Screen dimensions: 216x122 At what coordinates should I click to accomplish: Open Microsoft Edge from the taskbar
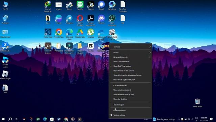(x=45, y=119)
